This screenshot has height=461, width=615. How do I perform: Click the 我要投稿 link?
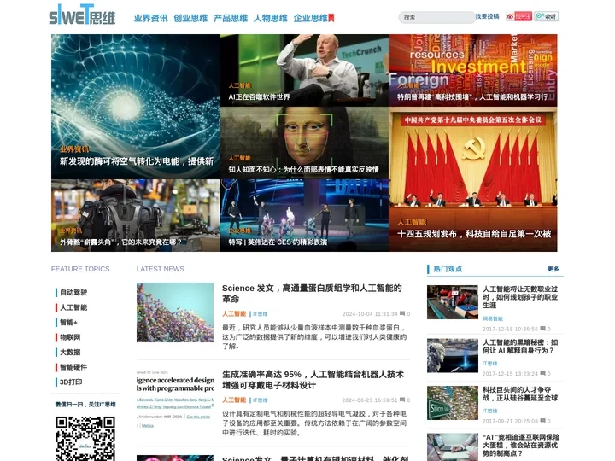(x=488, y=16)
